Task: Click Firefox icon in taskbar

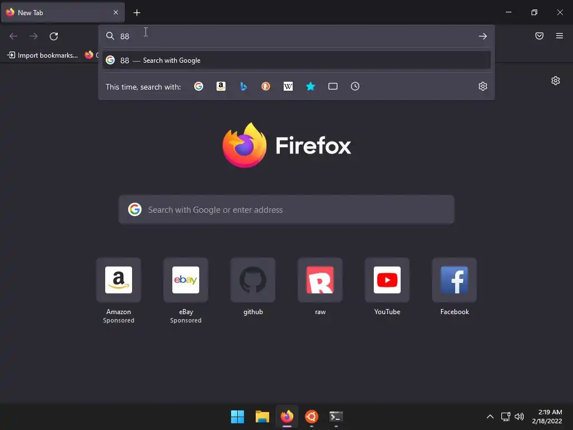Action: point(287,417)
